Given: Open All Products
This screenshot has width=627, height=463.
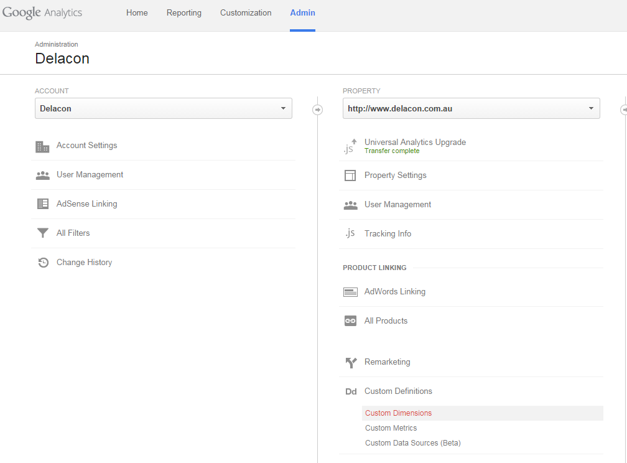Looking at the screenshot, I should [x=386, y=320].
